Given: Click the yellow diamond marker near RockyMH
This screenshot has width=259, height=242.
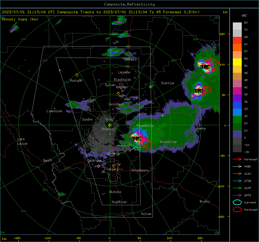Looking at the screenshot, I should pyautogui.click(x=77, y=75).
